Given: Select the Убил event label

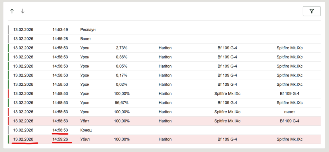Looking at the screenshot, I should pyautogui.click(x=85, y=139).
